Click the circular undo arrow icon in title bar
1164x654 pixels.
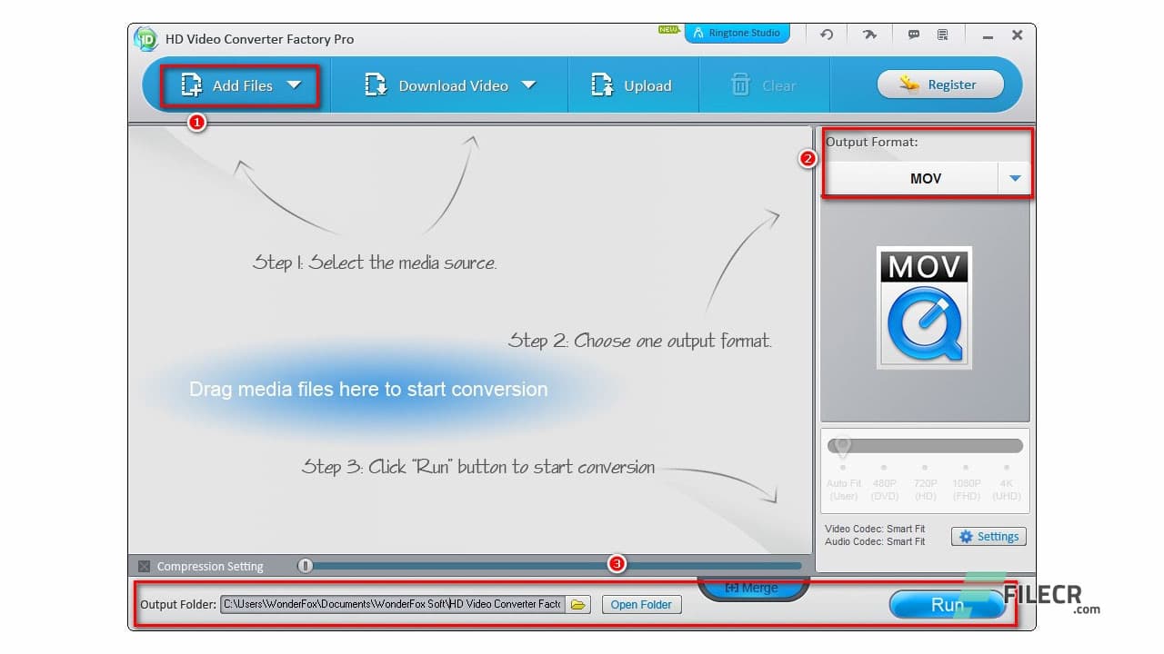click(827, 35)
